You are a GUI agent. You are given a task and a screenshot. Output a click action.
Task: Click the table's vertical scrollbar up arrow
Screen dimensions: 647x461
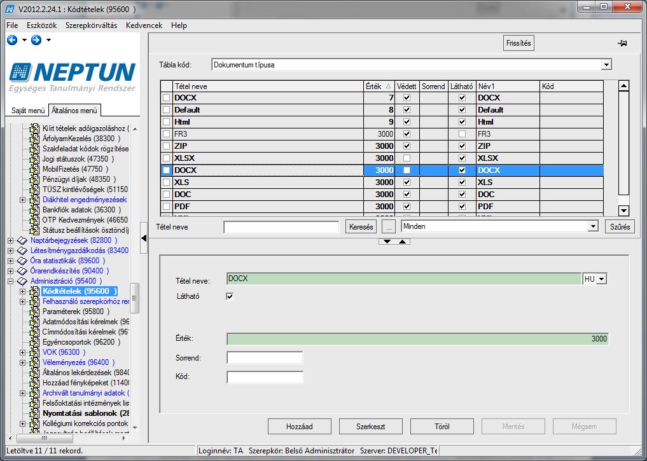[x=623, y=86]
